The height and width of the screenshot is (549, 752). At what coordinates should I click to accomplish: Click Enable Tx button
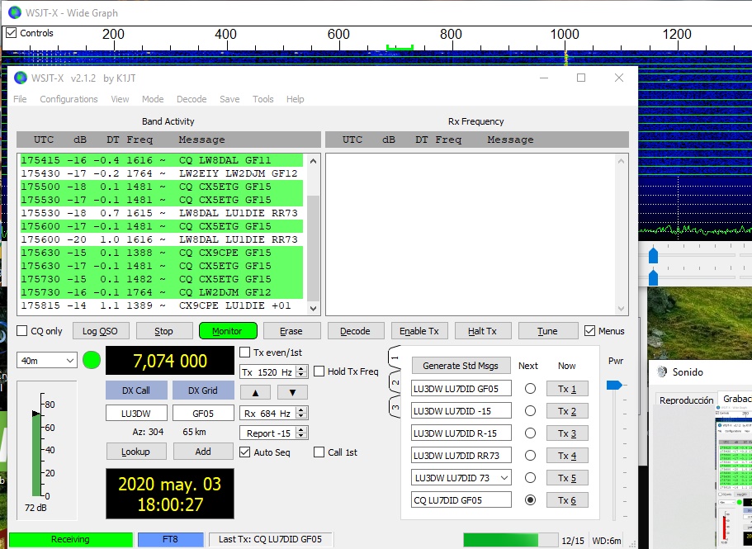419,331
